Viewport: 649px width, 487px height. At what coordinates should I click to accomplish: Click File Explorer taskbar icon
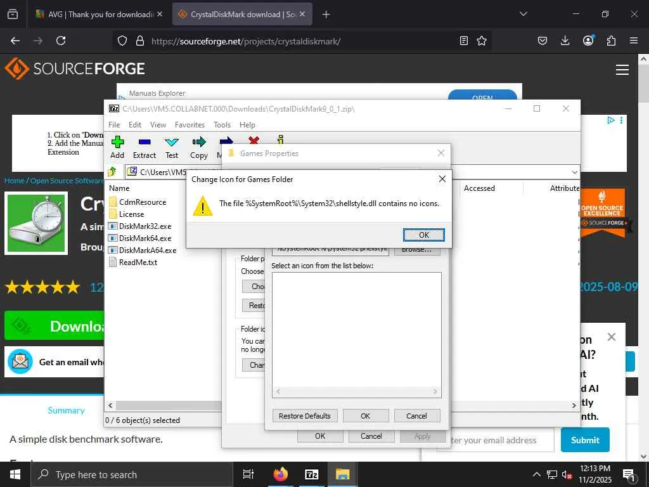343,474
